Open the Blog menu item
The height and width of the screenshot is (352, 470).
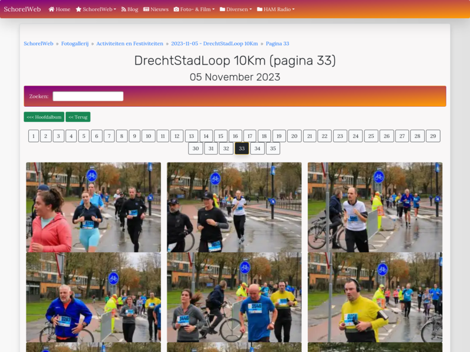click(129, 9)
